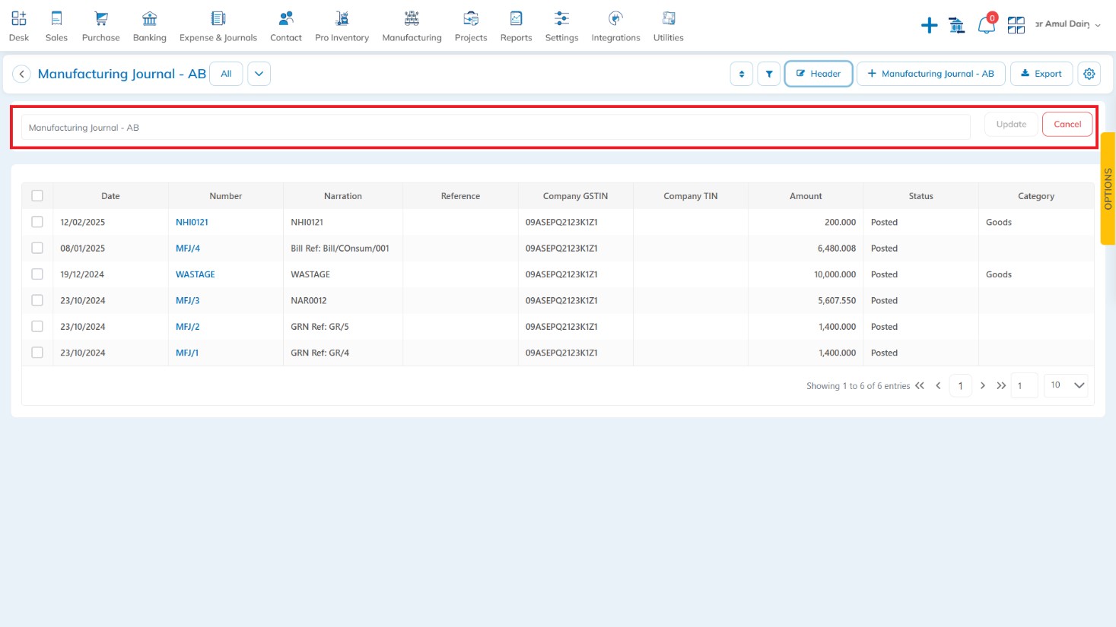Open the page size dropdown showing 10
The height and width of the screenshot is (627, 1116).
(x=1067, y=385)
